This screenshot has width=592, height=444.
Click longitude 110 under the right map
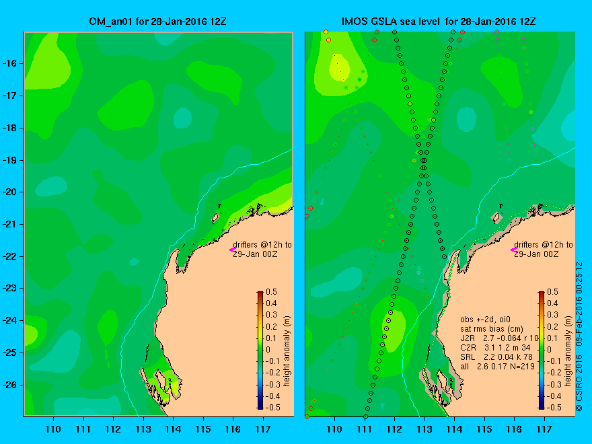coord(334,429)
